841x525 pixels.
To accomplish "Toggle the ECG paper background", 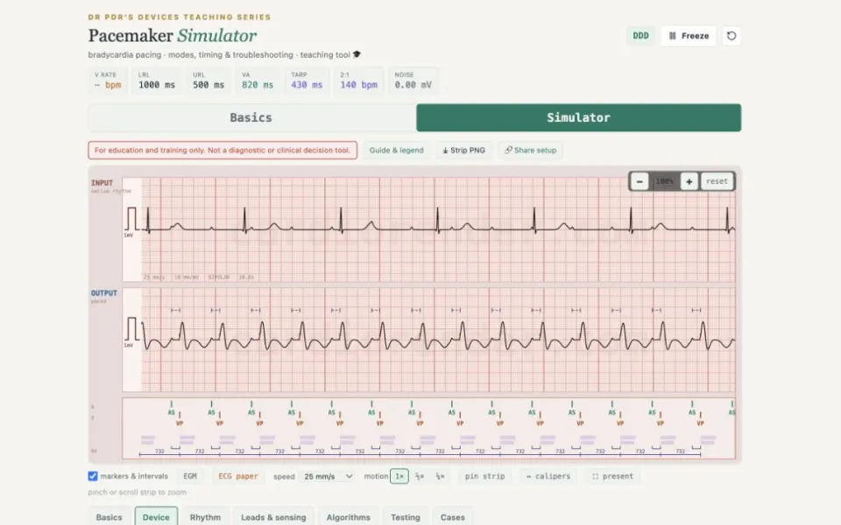I will point(238,476).
